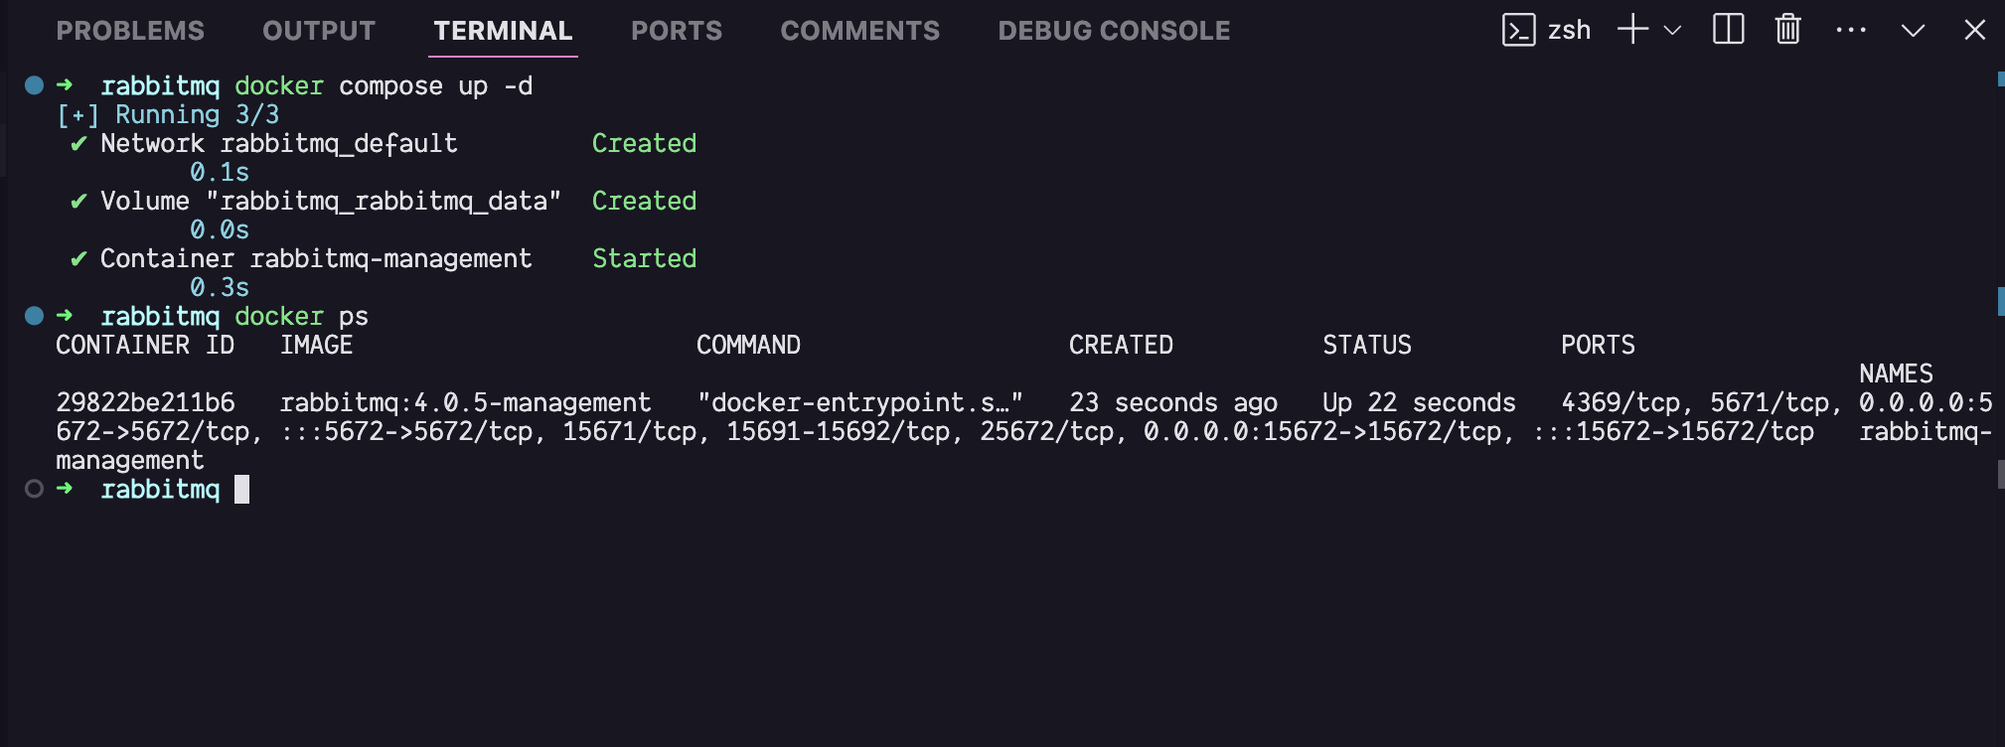This screenshot has height=747, width=2005.
Task: Click blue command marker beside docker ps
Action: 35,316
